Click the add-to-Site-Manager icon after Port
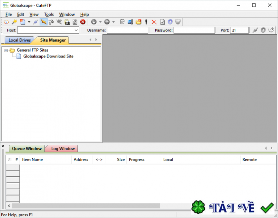The width and height of the screenshot is (278, 218). click(x=271, y=30)
